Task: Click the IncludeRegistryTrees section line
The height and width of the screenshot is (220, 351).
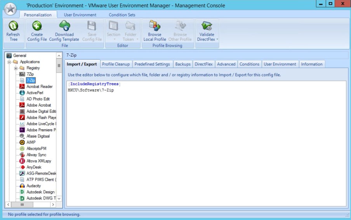Action: [x=94, y=84]
